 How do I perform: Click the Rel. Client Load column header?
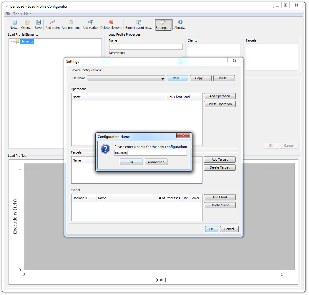(x=184, y=97)
